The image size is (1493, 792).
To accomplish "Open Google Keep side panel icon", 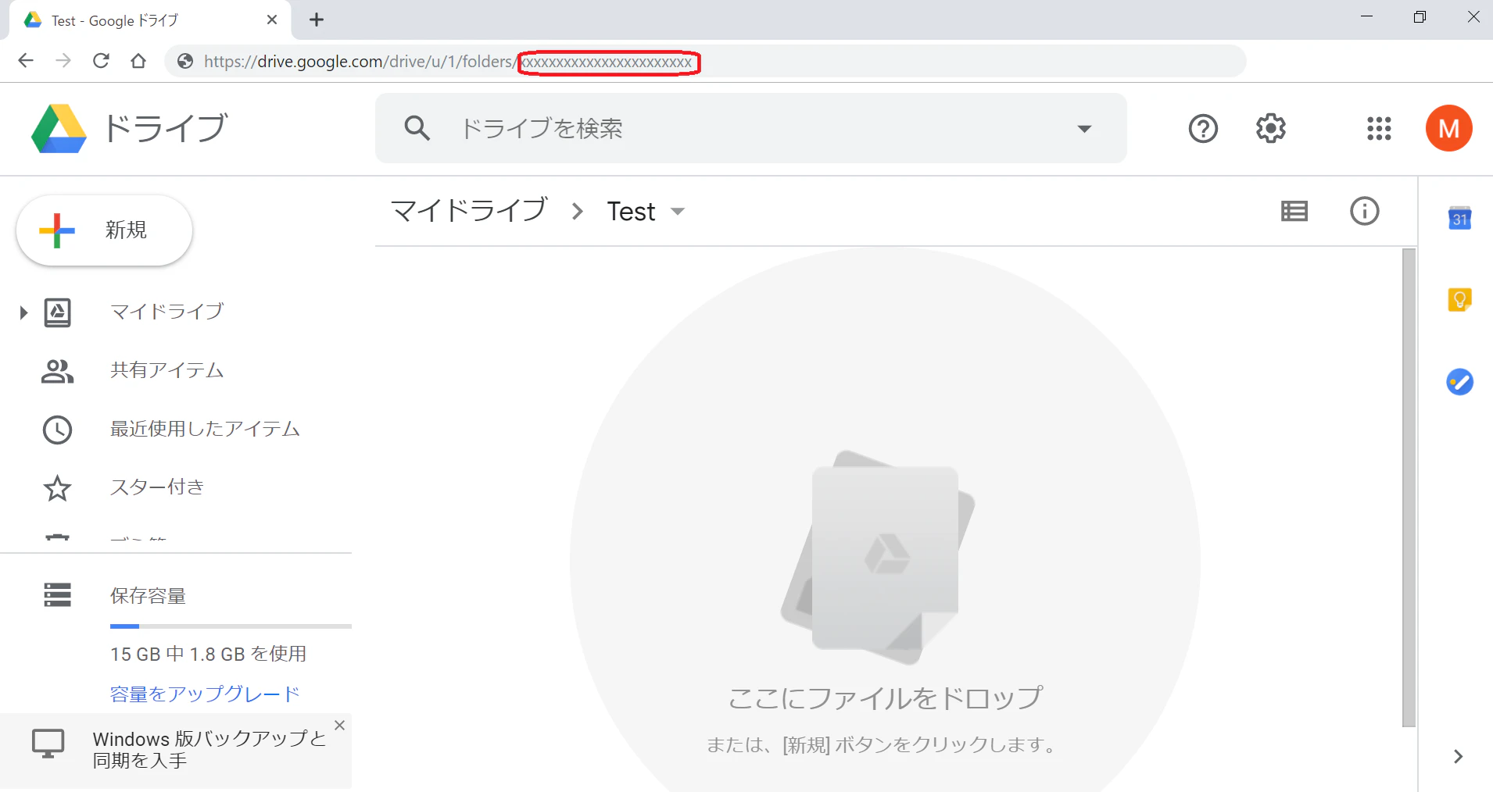I will pos(1459,299).
